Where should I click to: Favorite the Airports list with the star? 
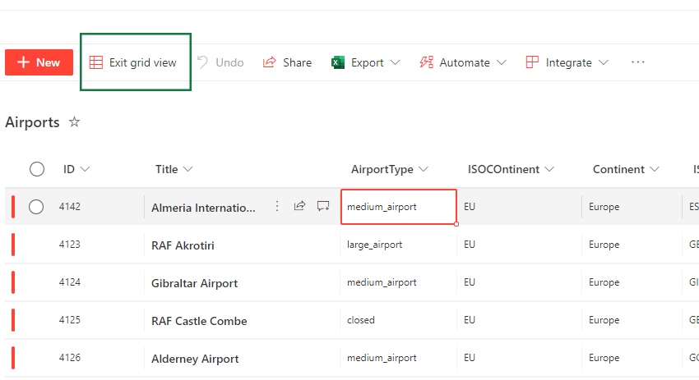75,122
